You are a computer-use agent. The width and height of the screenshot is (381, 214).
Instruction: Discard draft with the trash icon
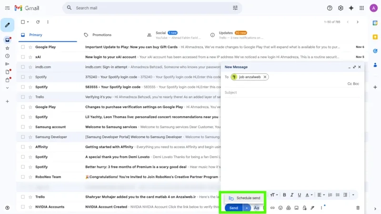pyautogui.click(x=358, y=208)
